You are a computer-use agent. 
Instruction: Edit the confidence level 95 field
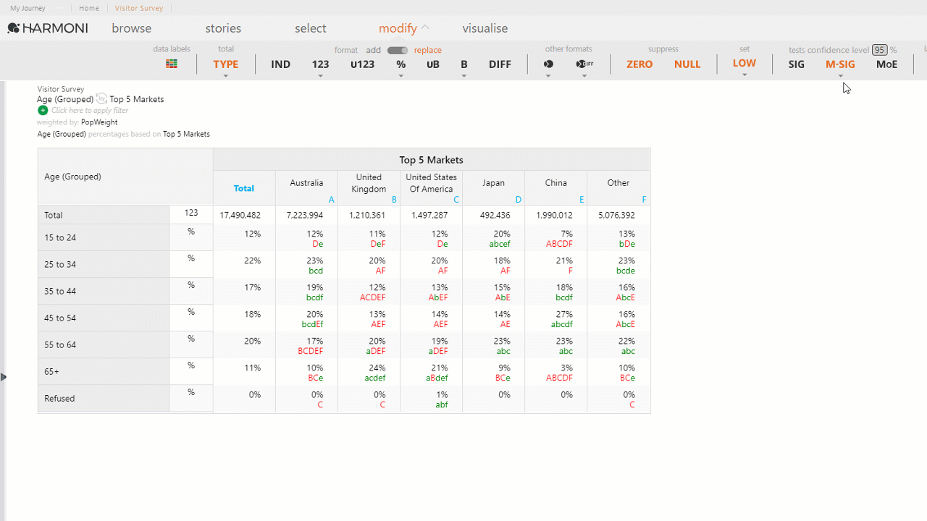coord(879,50)
